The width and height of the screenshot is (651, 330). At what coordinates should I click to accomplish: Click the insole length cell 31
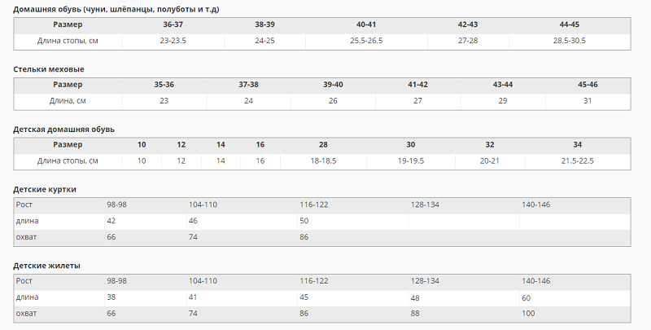click(x=588, y=101)
